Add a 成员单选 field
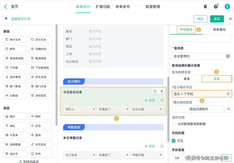 (x=15, y=77)
